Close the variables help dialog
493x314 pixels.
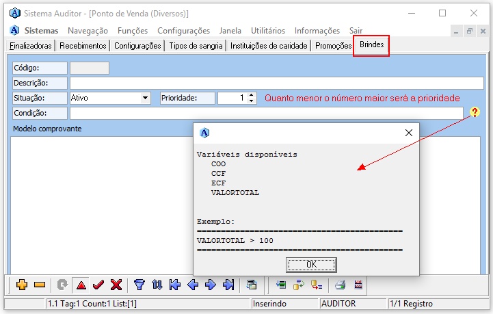coord(409,133)
